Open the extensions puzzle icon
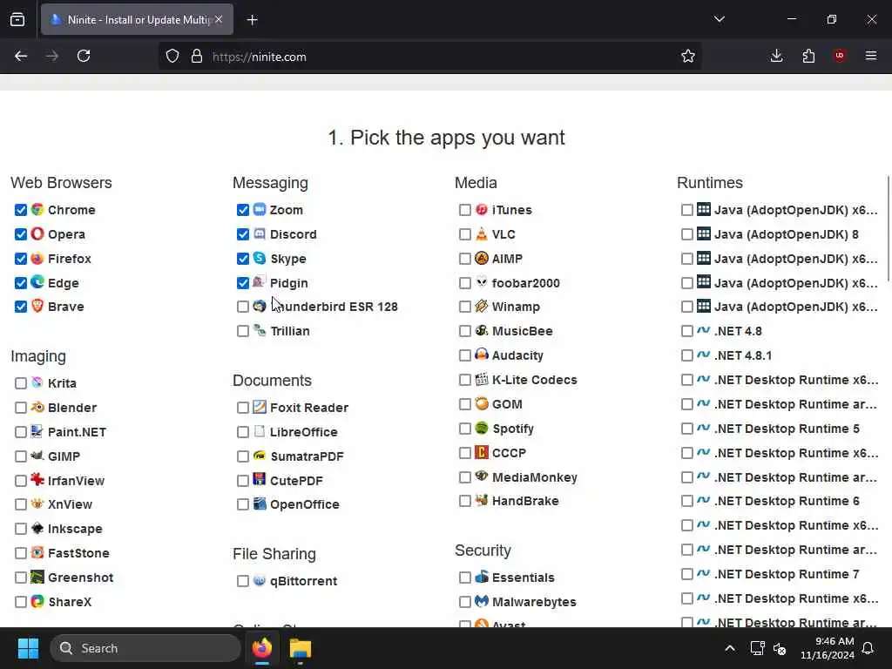 click(808, 56)
